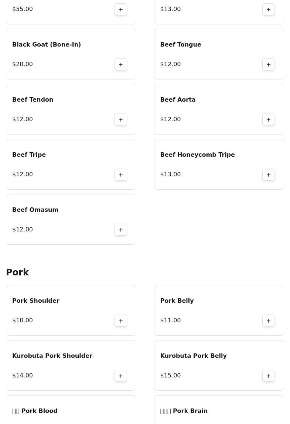Viewport: 290px width, 424px height.
Task: Add Beef Tendon to order
Action: (121, 119)
